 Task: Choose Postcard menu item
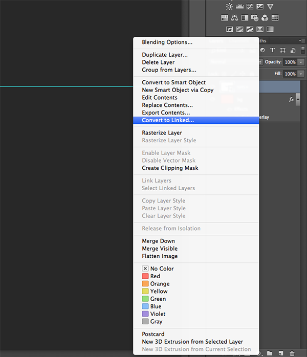pyautogui.click(x=153, y=334)
